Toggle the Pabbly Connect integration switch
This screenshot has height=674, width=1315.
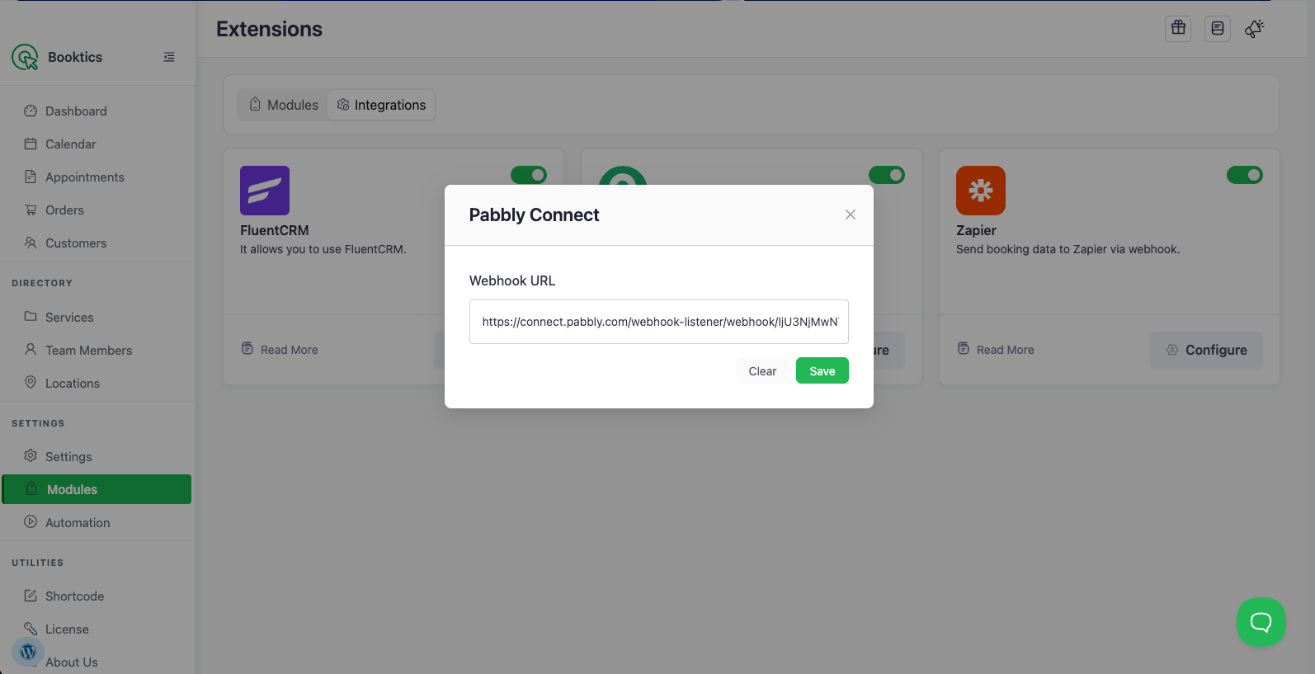coord(887,175)
